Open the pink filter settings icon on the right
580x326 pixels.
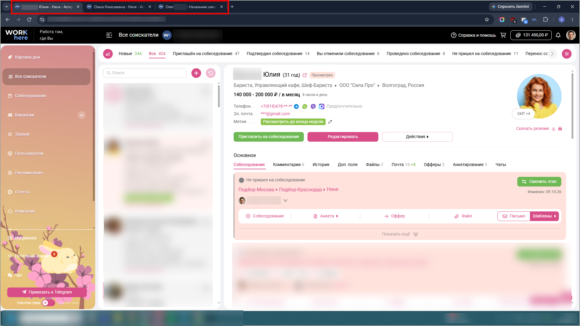[x=567, y=54]
